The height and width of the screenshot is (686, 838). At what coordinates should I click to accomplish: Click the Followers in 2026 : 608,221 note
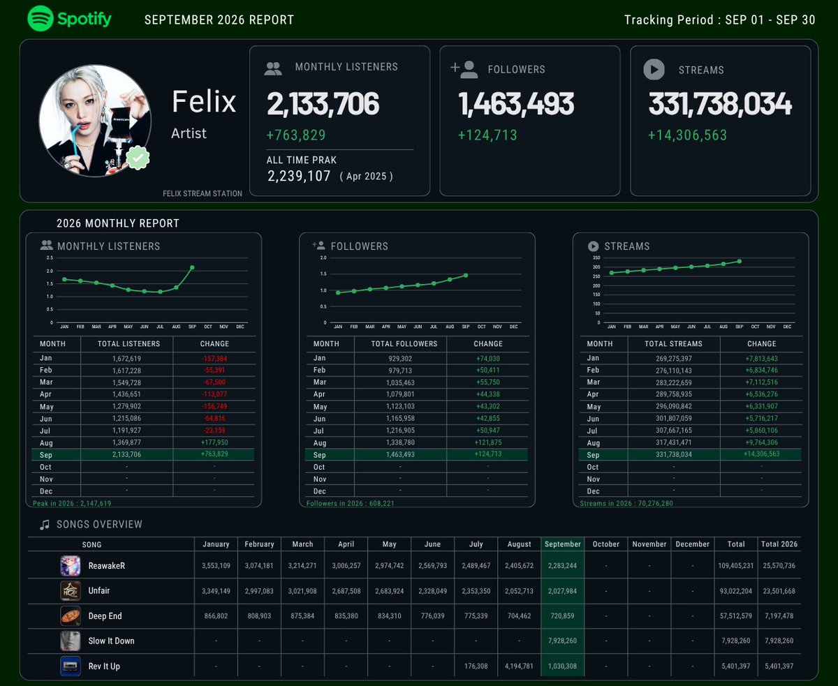click(350, 502)
